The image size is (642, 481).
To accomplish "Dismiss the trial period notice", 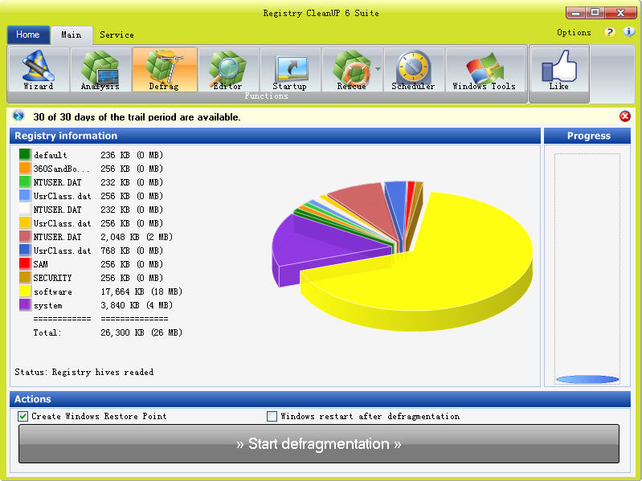I will [x=625, y=116].
